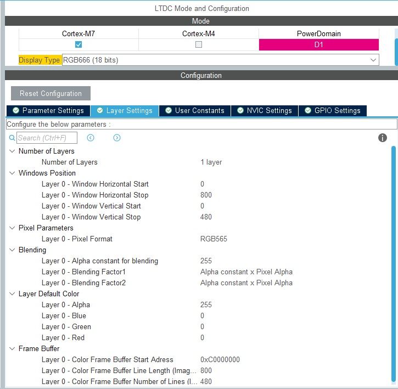Select the Layer 0 - Blue value

pyautogui.click(x=203, y=315)
